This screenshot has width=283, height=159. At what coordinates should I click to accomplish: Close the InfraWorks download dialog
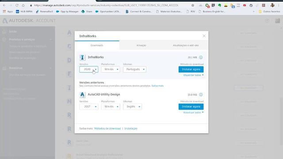(x=204, y=36)
